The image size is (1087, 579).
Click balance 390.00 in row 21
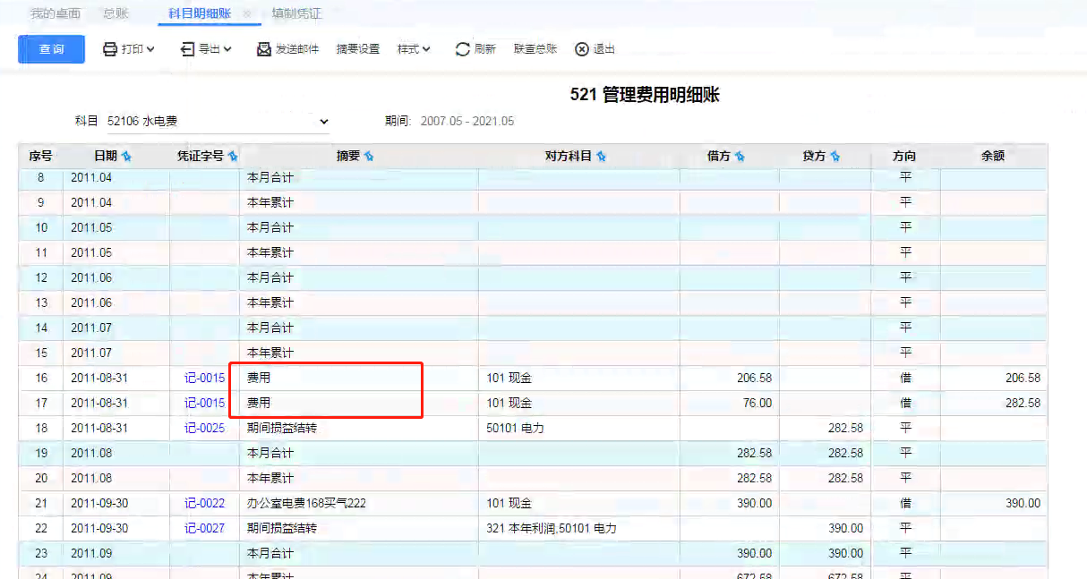[1023, 504]
